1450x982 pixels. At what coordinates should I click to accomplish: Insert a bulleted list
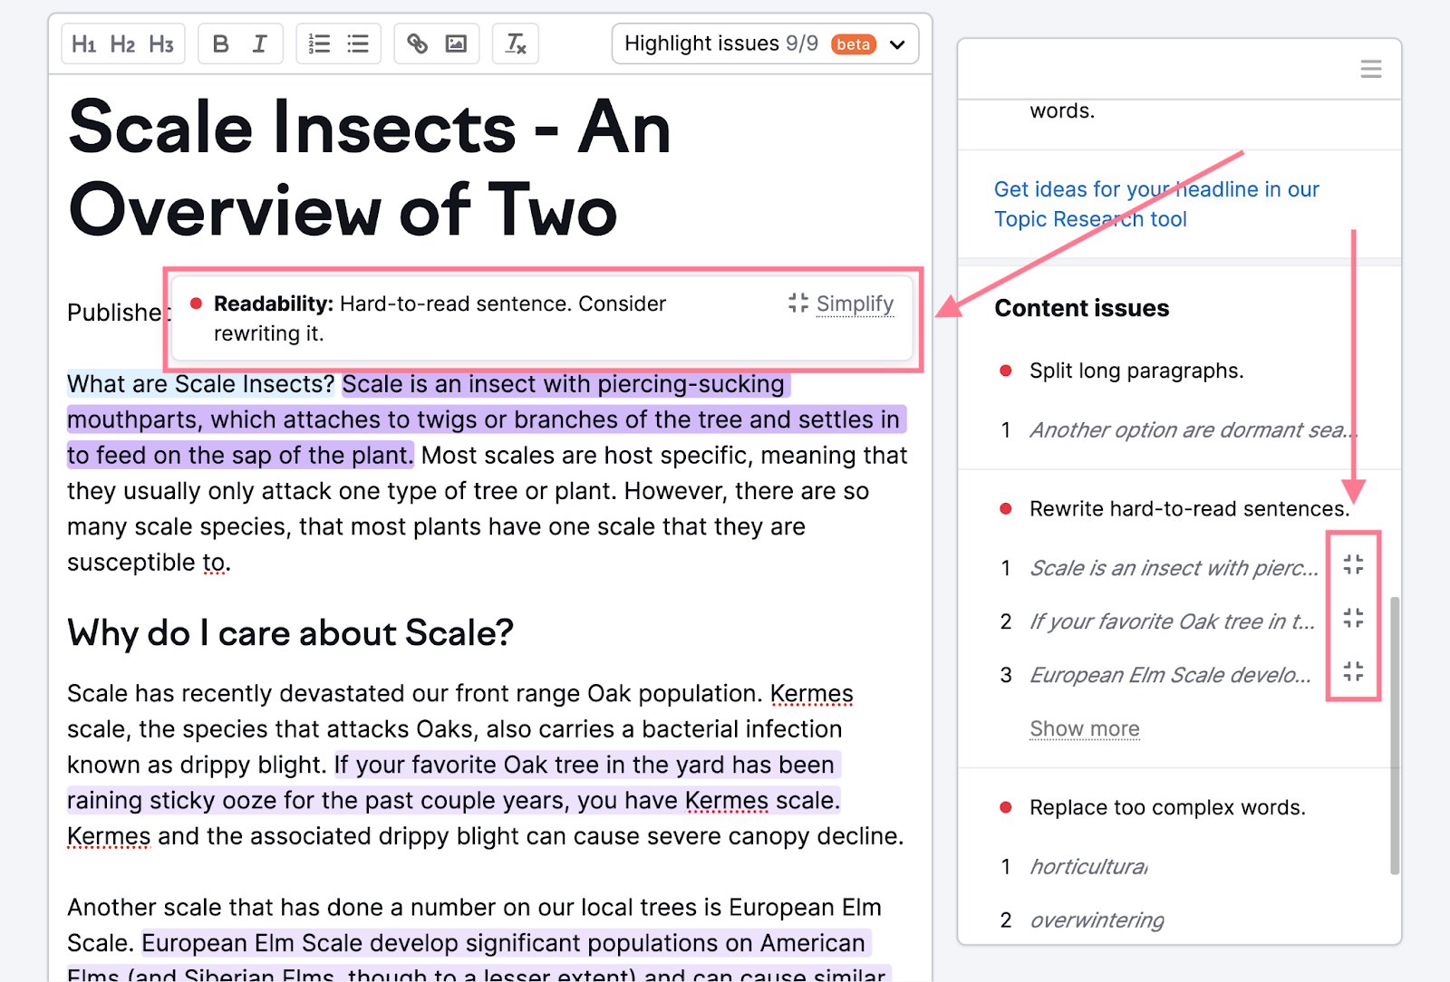358,43
